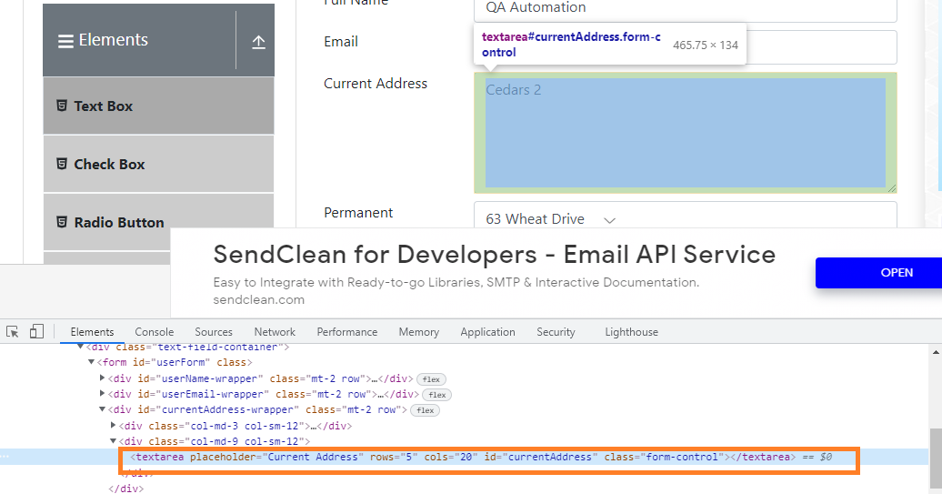This screenshot has width=942, height=494.
Task: Switch to the Application tab
Action: pyautogui.click(x=487, y=332)
